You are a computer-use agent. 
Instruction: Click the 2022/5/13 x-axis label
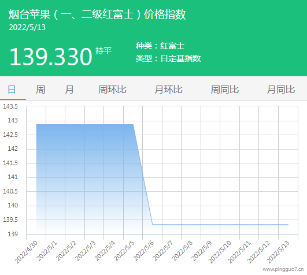(278, 252)
